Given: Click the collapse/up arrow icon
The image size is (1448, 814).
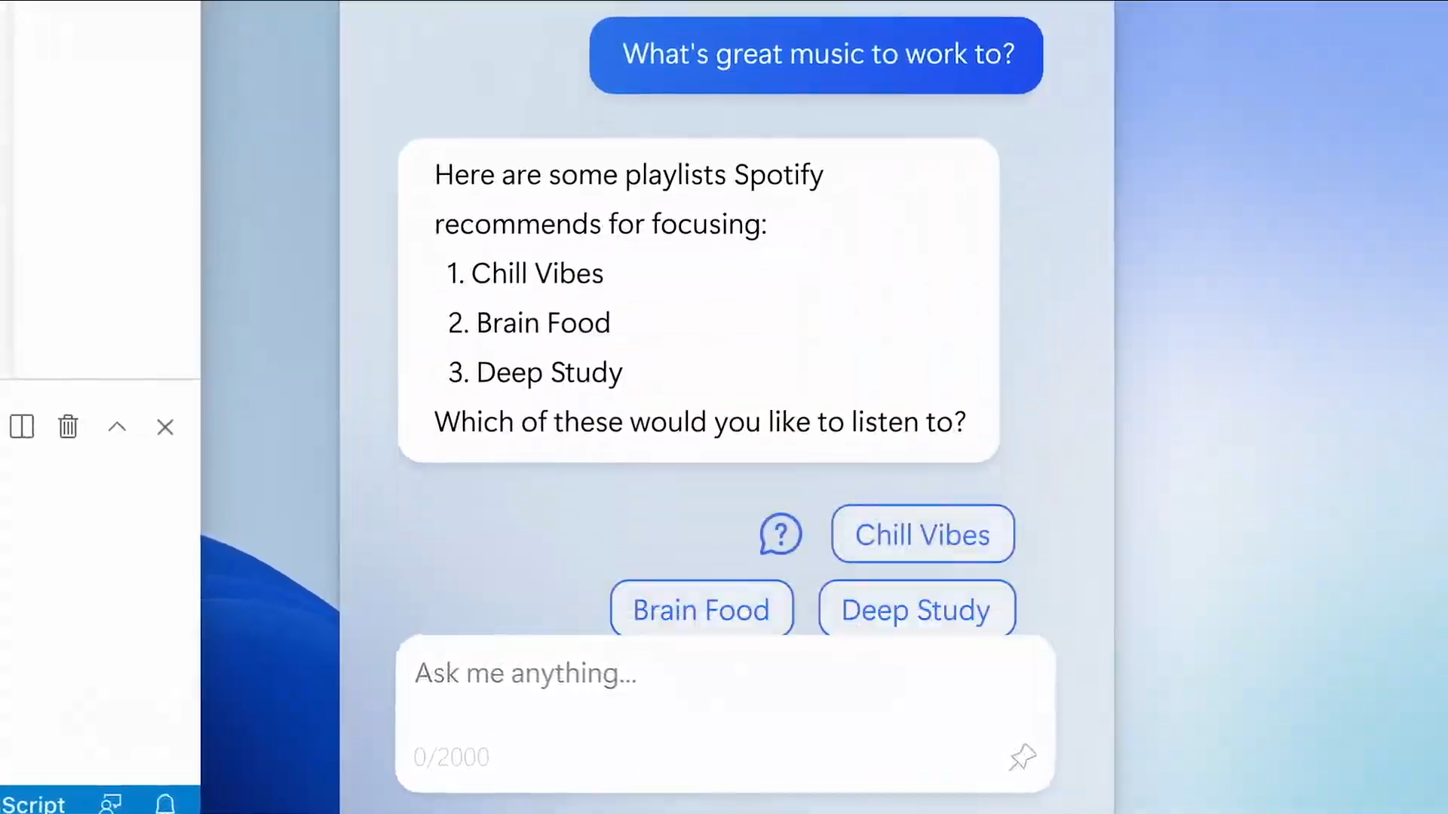Looking at the screenshot, I should (116, 427).
